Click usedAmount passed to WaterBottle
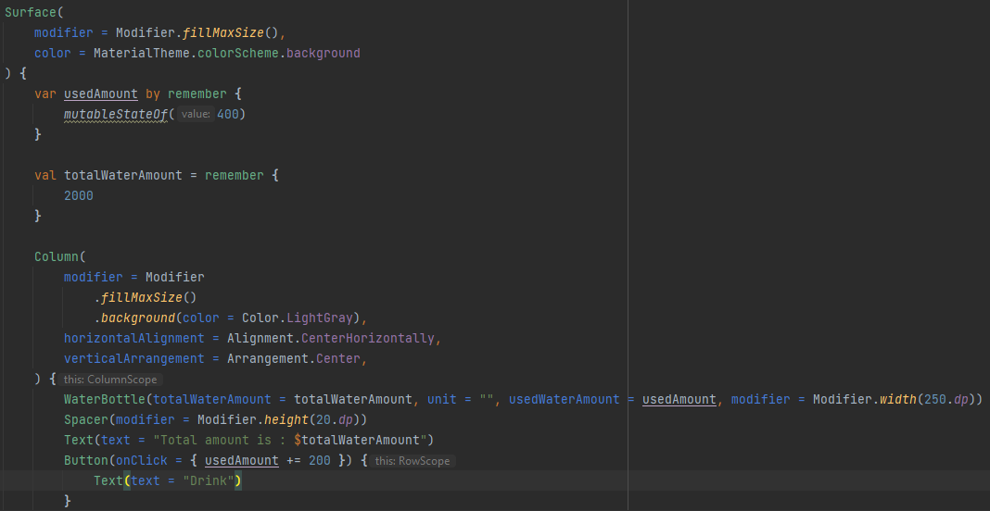 (x=679, y=399)
